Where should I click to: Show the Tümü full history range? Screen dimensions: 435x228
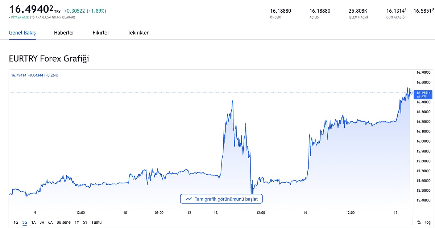(96, 222)
